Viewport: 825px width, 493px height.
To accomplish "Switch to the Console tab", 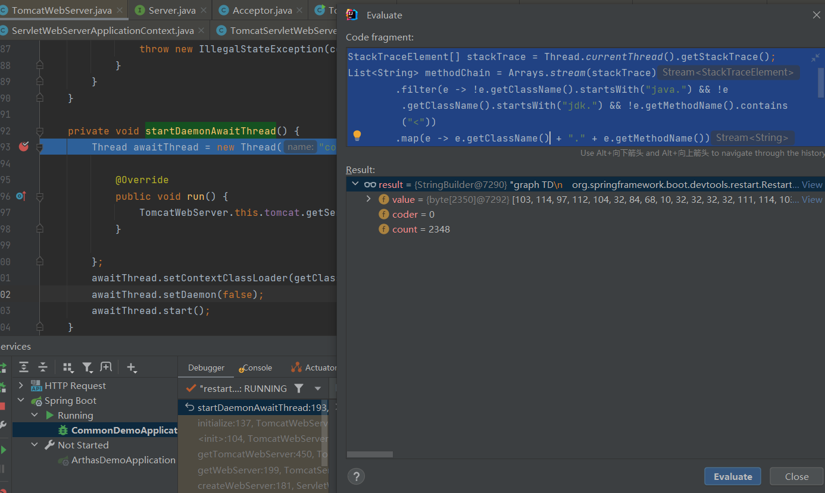I will coord(257,368).
